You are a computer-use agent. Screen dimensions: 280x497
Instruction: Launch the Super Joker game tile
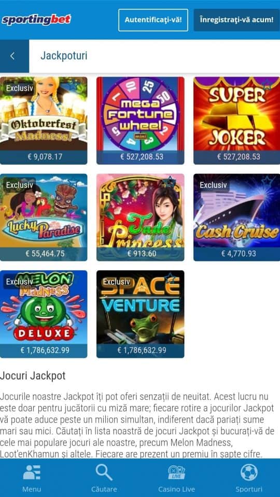pos(237,121)
